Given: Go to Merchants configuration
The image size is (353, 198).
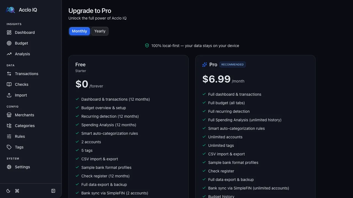Looking at the screenshot, I should 31,115.
